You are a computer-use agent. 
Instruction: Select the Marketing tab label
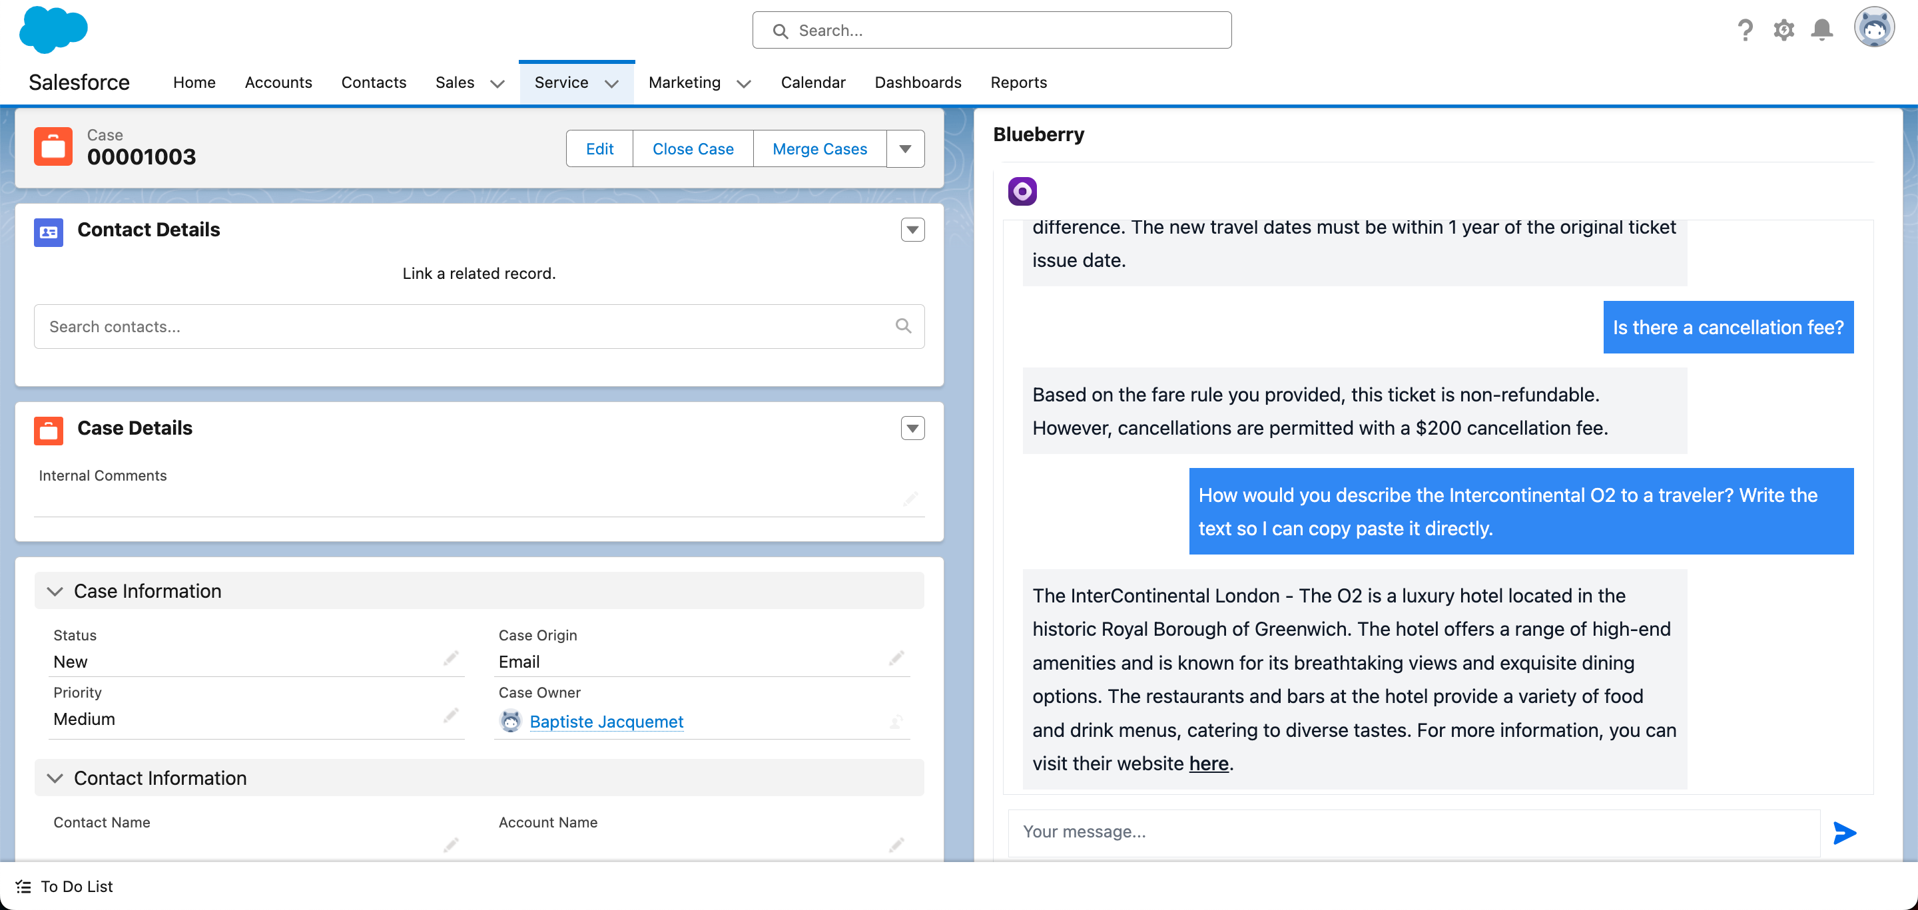[x=684, y=82]
